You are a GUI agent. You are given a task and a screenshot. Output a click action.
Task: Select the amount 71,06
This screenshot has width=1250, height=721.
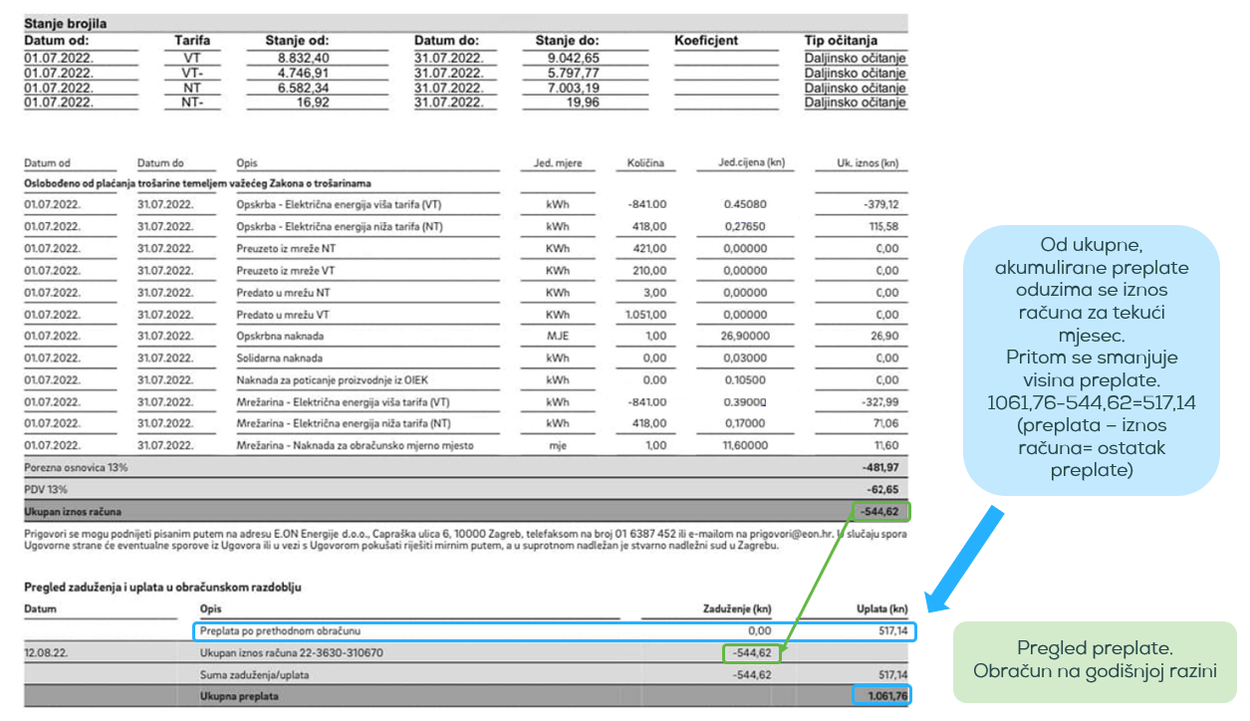coord(886,424)
